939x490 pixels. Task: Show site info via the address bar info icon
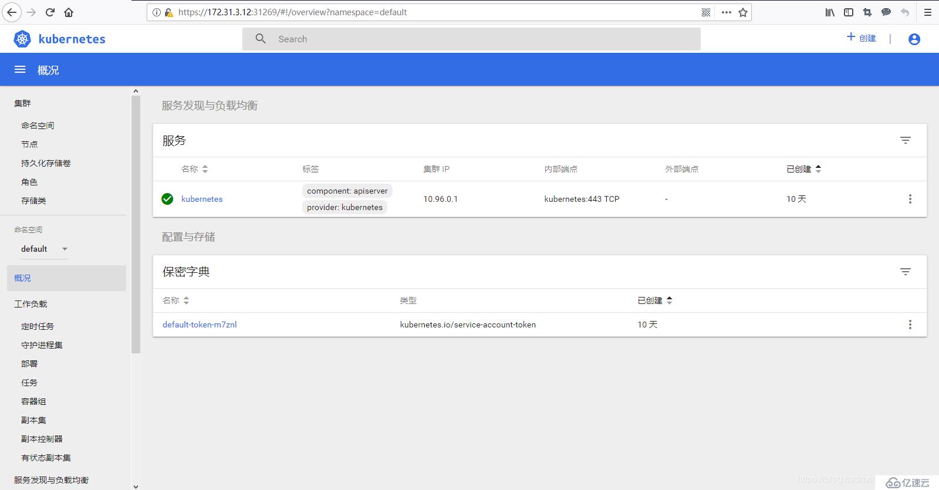[x=157, y=12]
